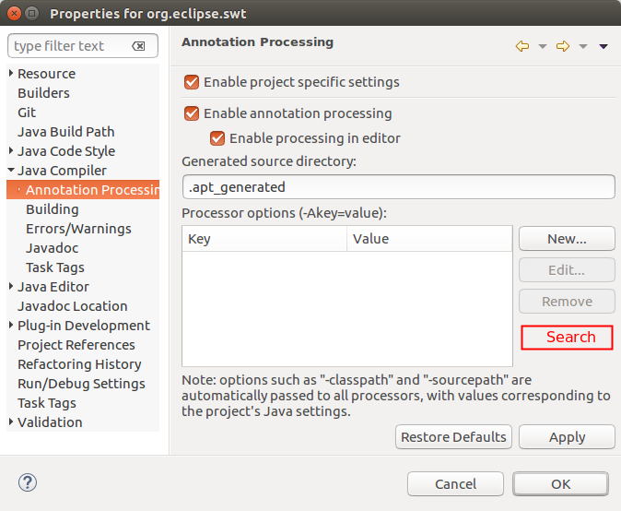Sort by the Key column header
The height and width of the screenshot is (511, 621).
point(264,239)
